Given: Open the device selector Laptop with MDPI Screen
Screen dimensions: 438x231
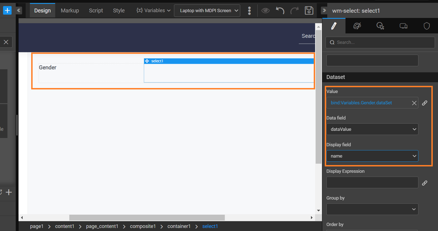Looking at the screenshot, I should [207, 10].
